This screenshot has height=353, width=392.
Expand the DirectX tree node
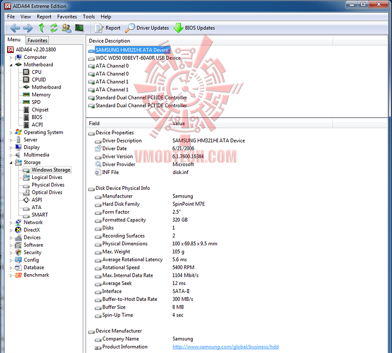point(11,230)
